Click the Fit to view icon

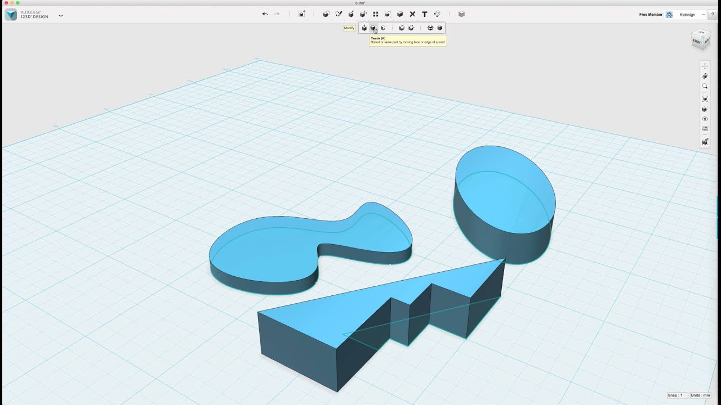coord(705,98)
